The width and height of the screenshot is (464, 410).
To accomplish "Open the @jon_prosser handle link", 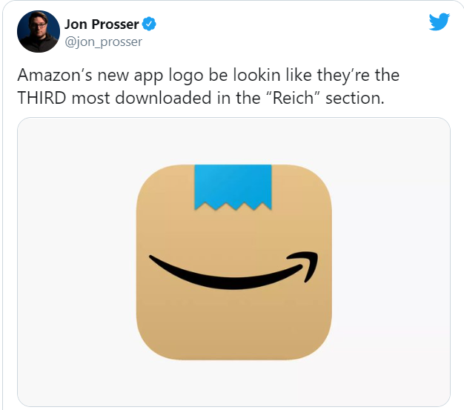I will pyautogui.click(x=103, y=42).
